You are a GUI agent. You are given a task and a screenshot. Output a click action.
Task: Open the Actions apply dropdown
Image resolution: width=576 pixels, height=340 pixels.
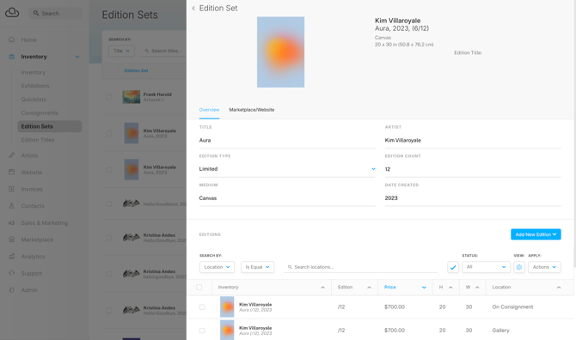[544, 267]
